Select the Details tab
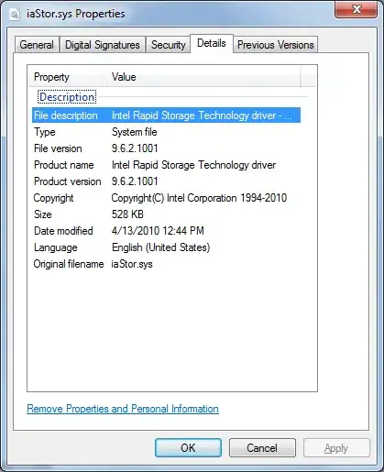 (x=212, y=43)
